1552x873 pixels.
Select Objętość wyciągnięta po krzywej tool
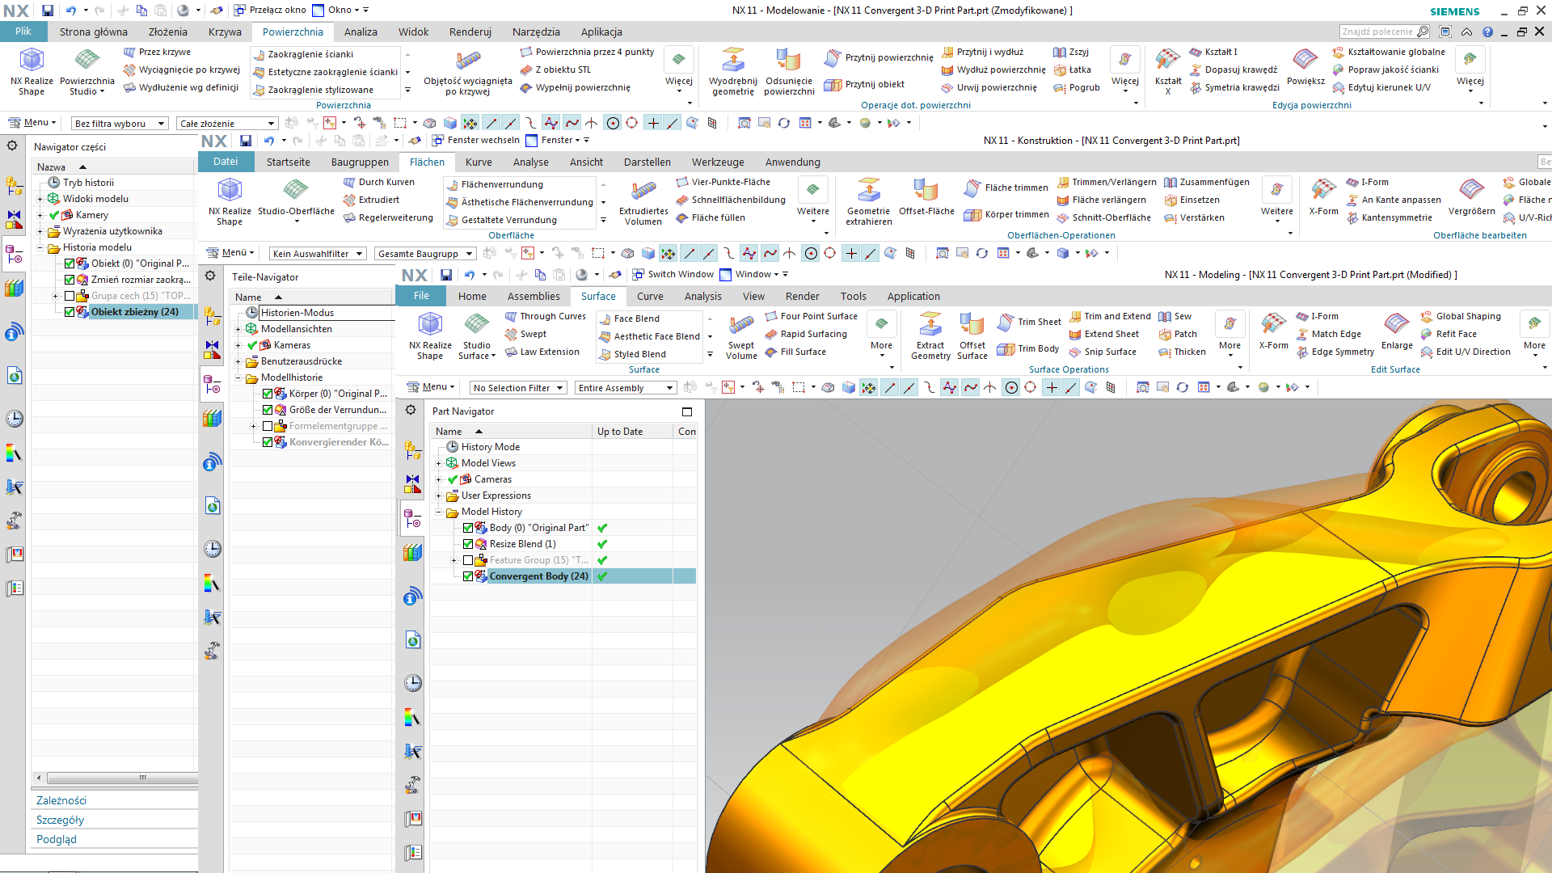(x=468, y=72)
